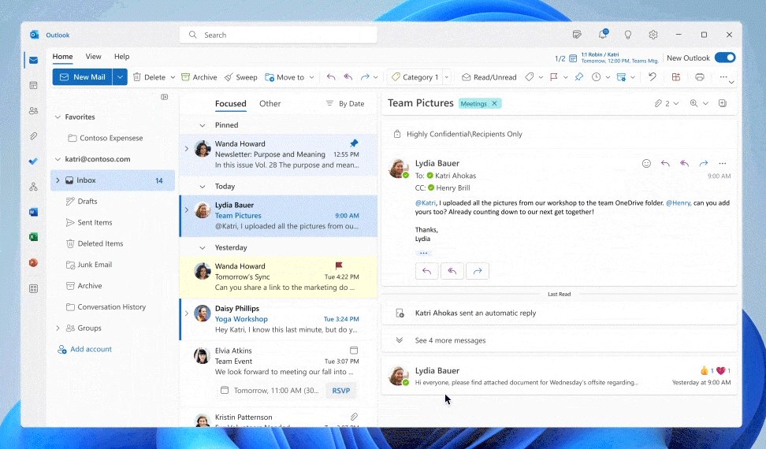This screenshot has width=766, height=449.
Task: Unpin Wanda Howard's Newsletter email
Action: click(354, 143)
